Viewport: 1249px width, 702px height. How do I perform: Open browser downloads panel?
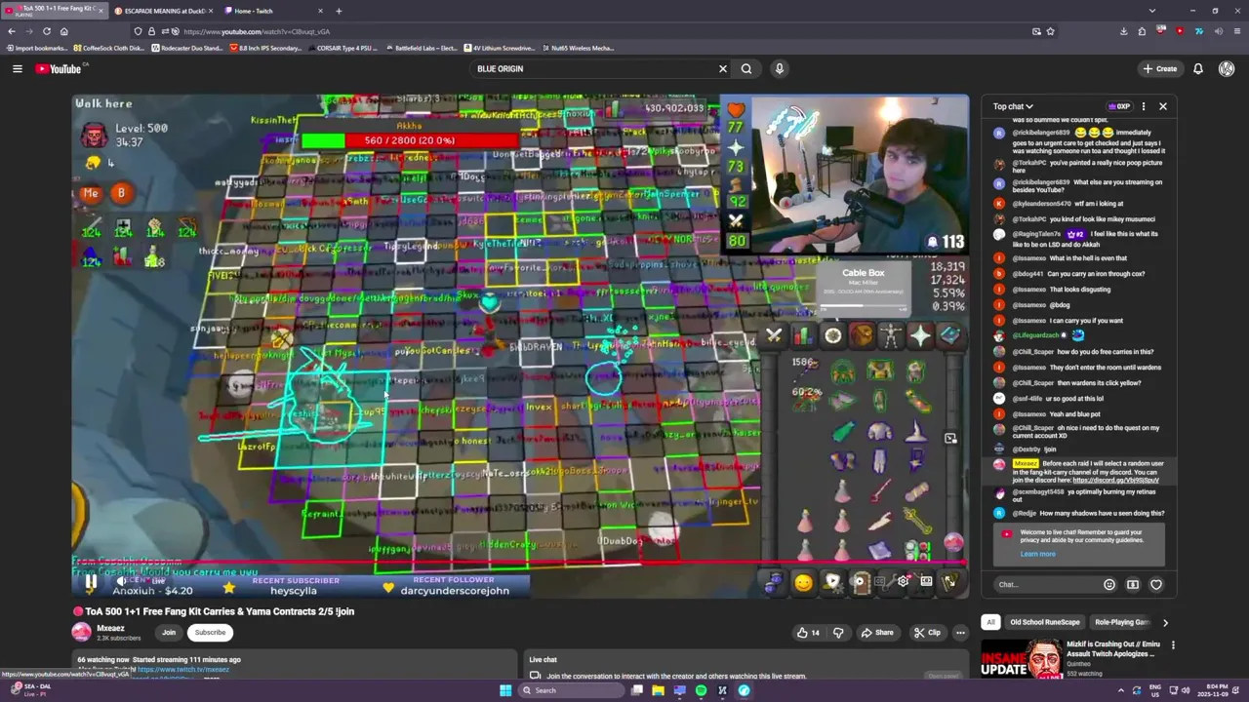tap(1123, 31)
